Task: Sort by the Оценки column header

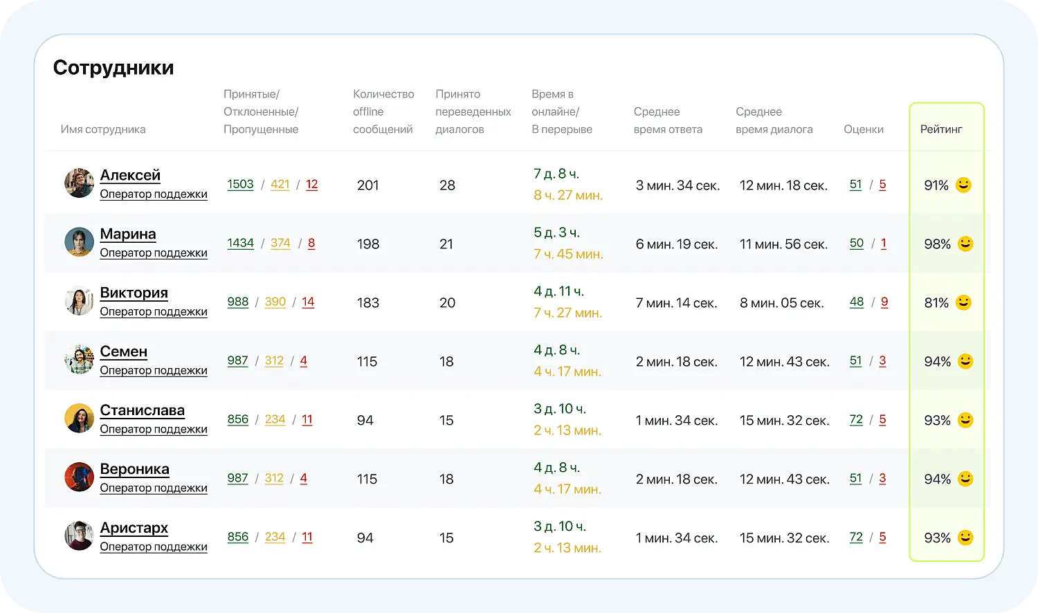Action: (x=863, y=129)
